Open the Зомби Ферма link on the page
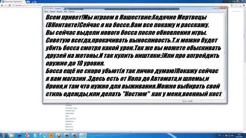The height and width of the screenshot is (138, 246). 70,113
